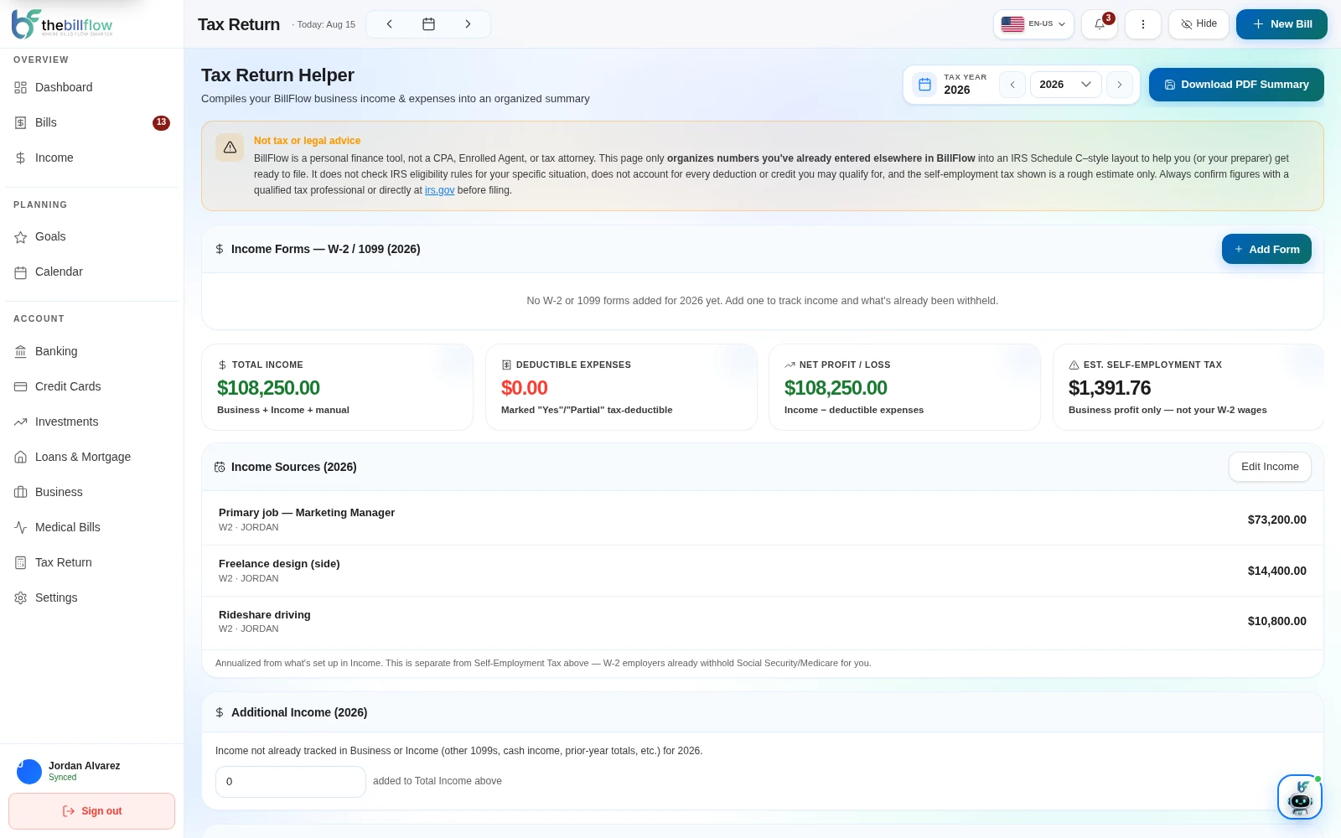
Task: Click the Investments trend icon
Action: pyautogui.click(x=21, y=422)
